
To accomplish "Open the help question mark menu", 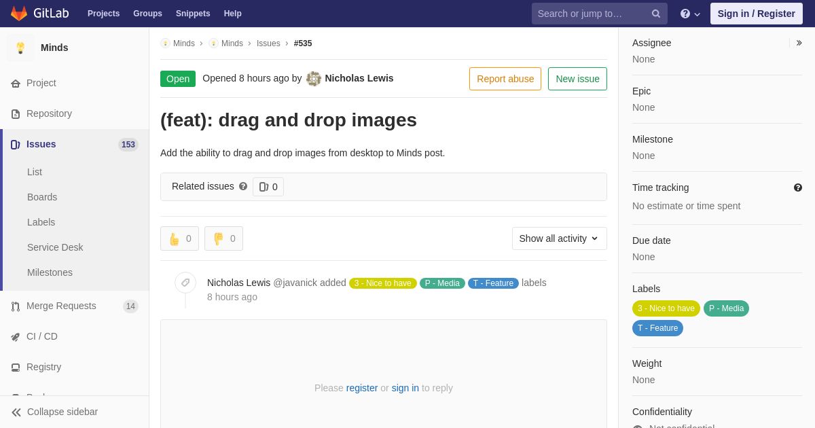I will (x=690, y=14).
